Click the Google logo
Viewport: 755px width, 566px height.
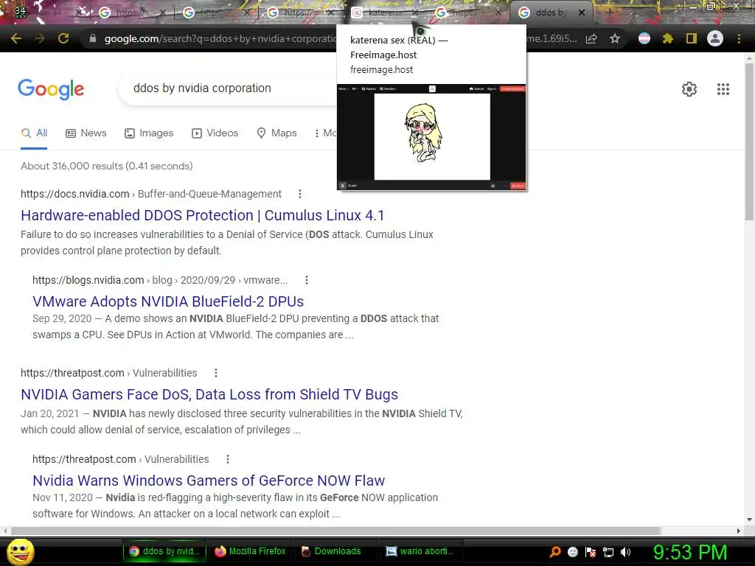pyautogui.click(x=51, y=89)
